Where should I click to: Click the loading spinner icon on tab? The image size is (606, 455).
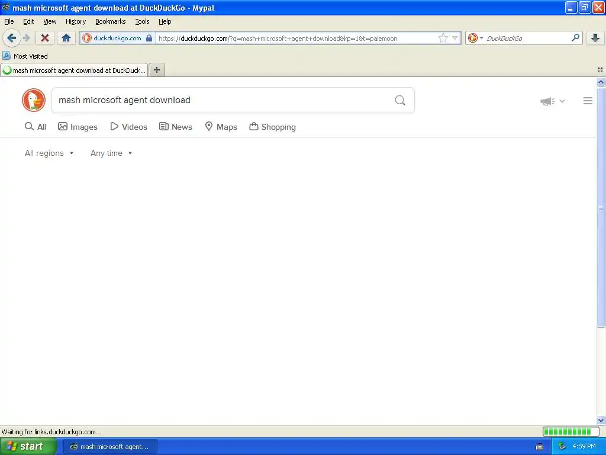click(7, 70)
